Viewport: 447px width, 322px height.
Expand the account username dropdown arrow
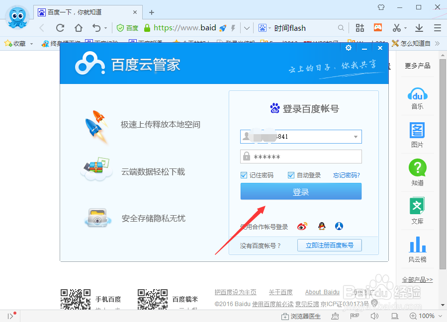[356, 137]
